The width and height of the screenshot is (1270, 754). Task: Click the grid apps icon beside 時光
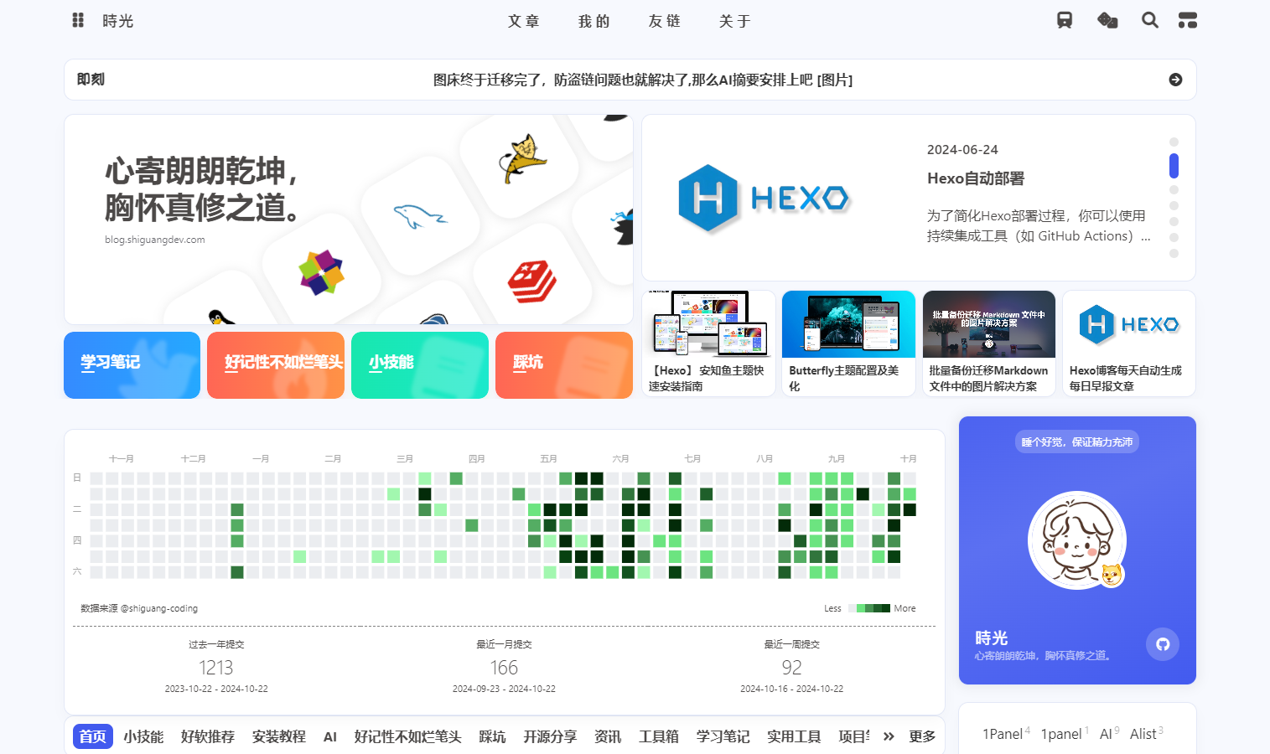78,20
